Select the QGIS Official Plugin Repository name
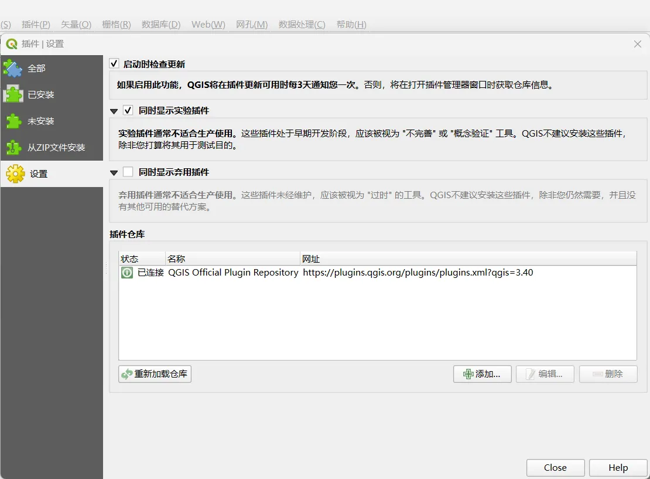The width and height of the screenshot is (650, 479). pyautogui.click(x=233, y=273)
